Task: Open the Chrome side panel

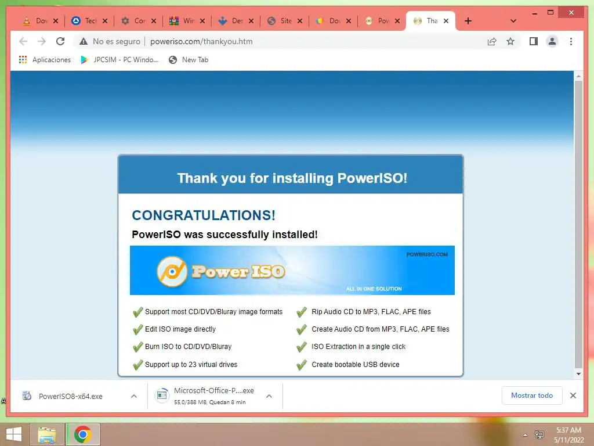Action: (x=534, y=41)
